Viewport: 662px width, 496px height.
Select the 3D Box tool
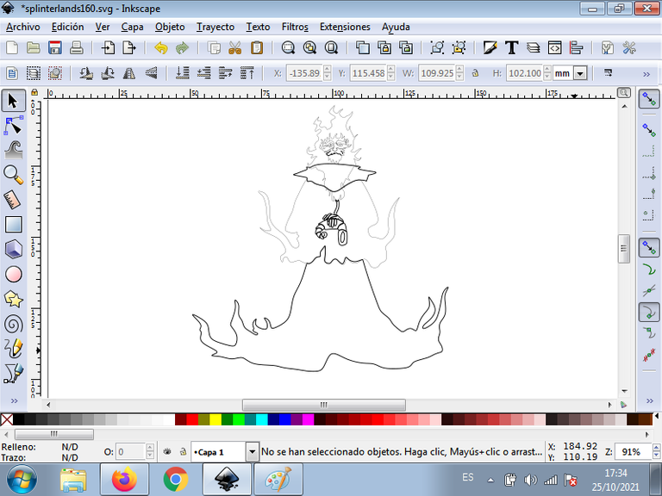coord(13,249)
